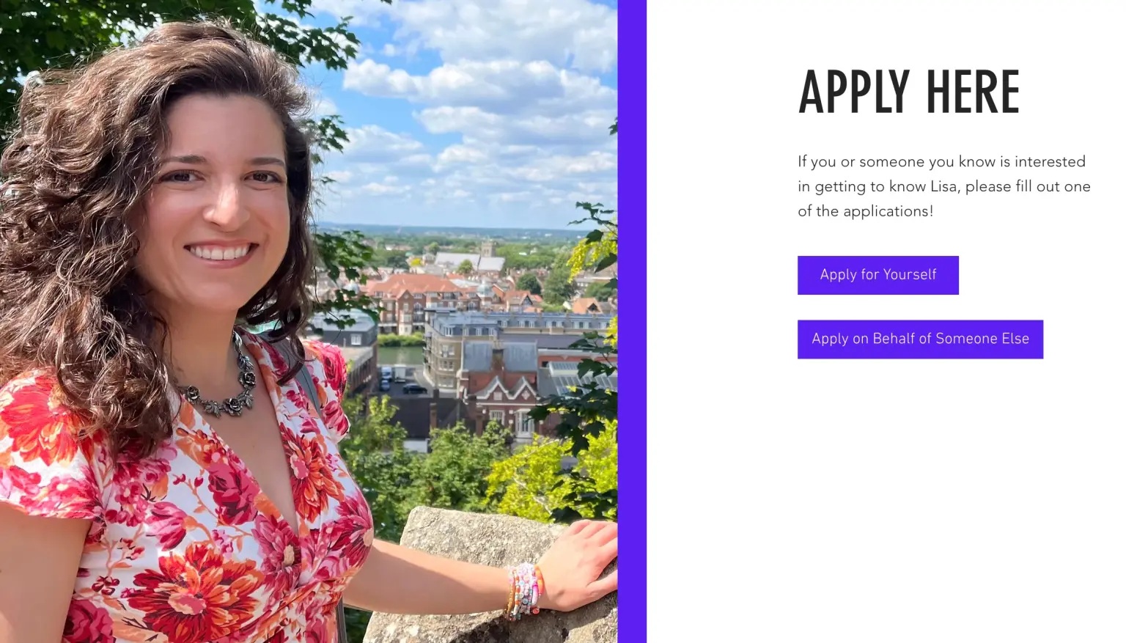Click the beaded bracelets on the wrist
1126x643 pixels.
point(523,591)
